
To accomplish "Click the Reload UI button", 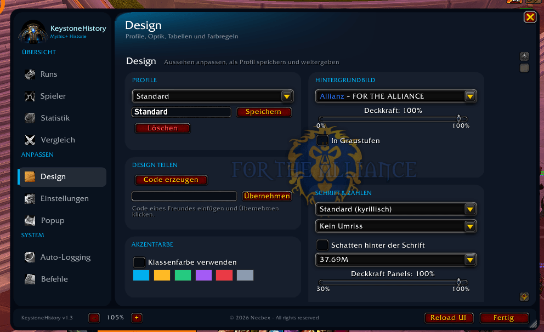I will tap(449, 318).
